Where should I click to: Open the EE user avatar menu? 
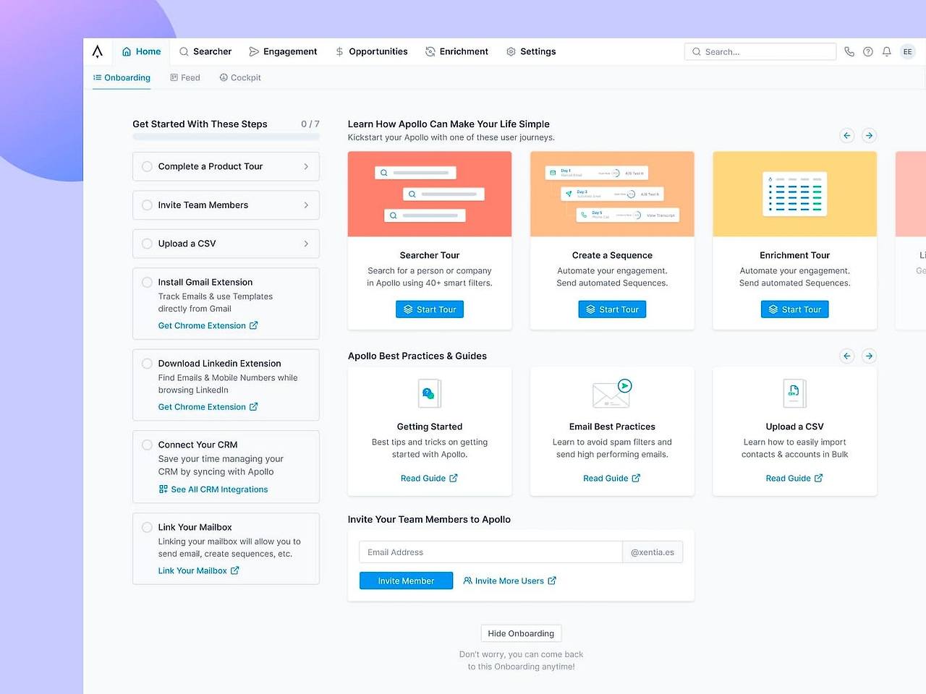908,51
